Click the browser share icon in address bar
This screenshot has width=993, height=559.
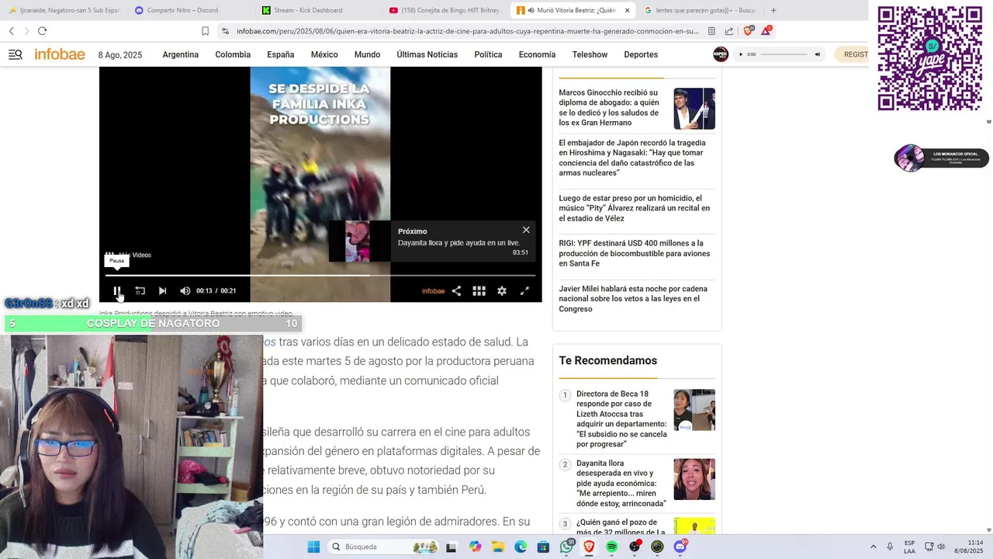pyautogui.click(x=729, y=31)
